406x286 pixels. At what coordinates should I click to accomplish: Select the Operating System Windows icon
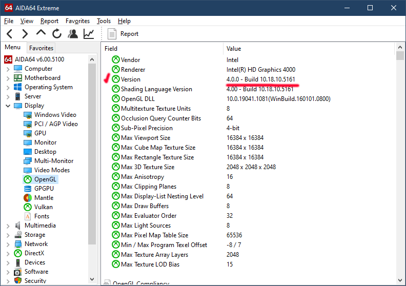(x=18, y=87)
